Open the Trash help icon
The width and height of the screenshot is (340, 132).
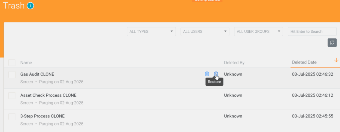(30, 6)
